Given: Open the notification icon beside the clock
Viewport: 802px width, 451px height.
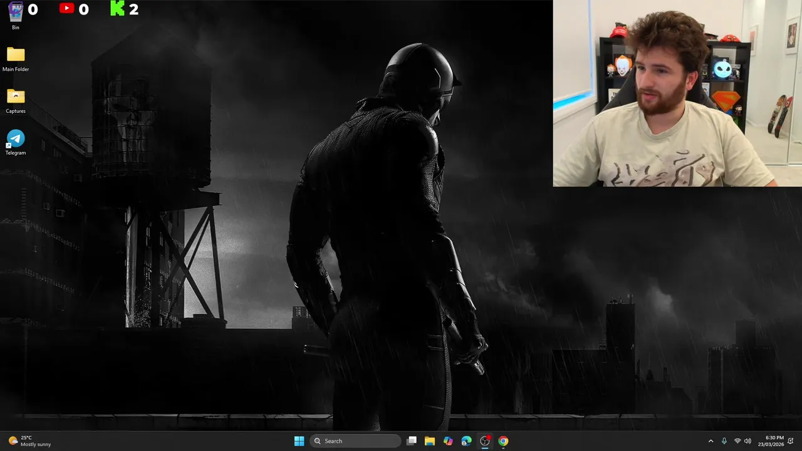Looking at the screenshot, I should (791, 441).
